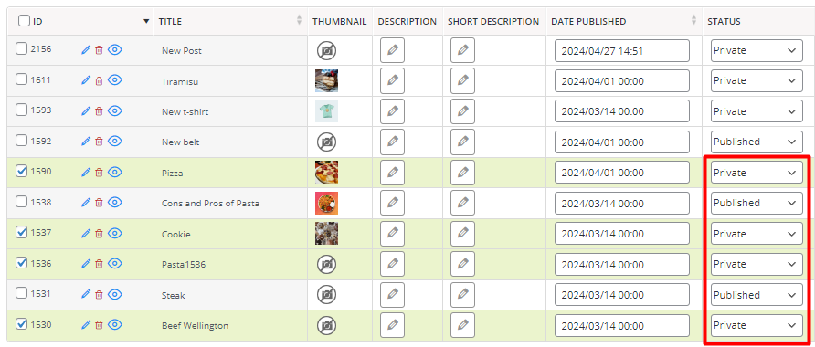Preview the New belt post via eye icon
Image resolution: width=815 pixels, height=347 pixels.
coord(115,141)
